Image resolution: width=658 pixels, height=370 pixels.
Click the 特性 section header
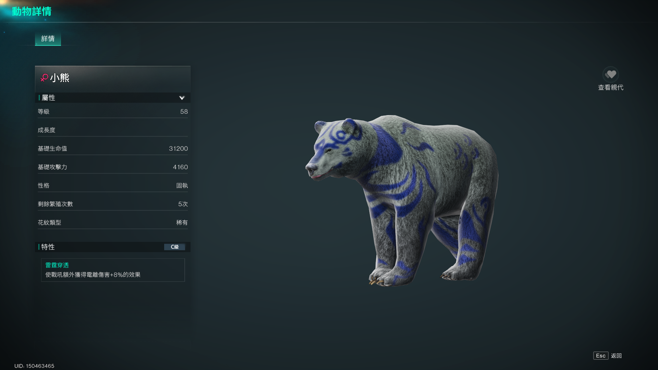tap(113, 247)
